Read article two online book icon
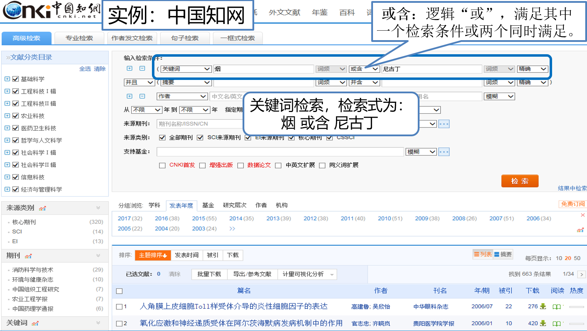 [x=557, y=324]
